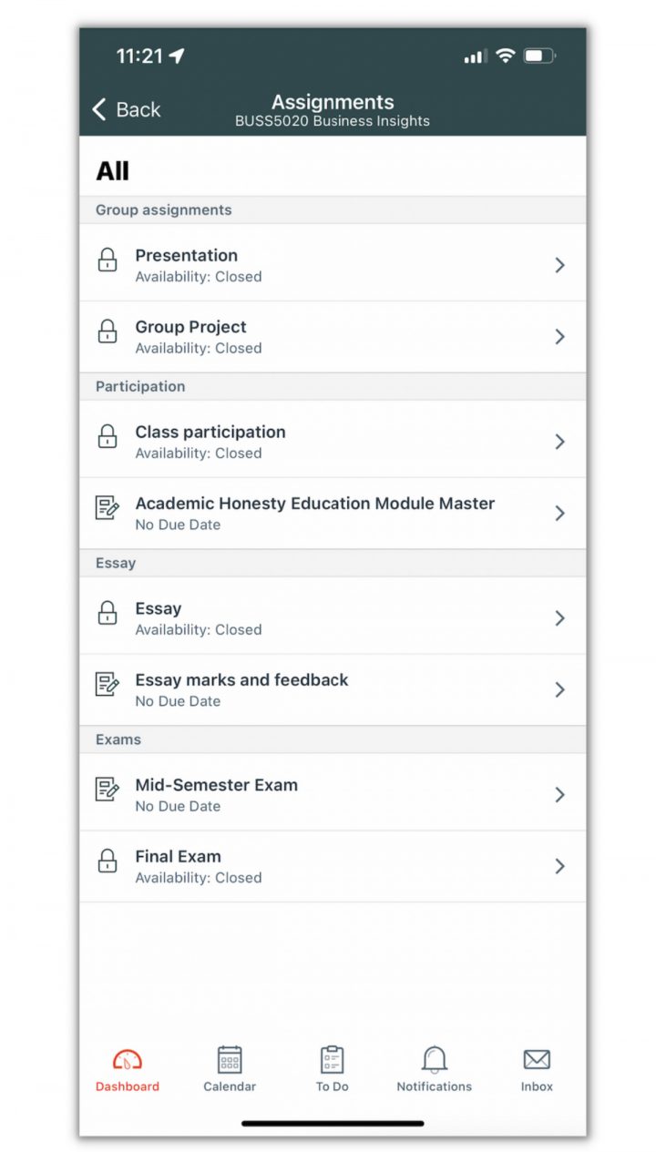The width and height of the screenshot is (656, 1152).
Task: Tap the edit icon beside Essay marks and feedback
Action: [108, 685]
